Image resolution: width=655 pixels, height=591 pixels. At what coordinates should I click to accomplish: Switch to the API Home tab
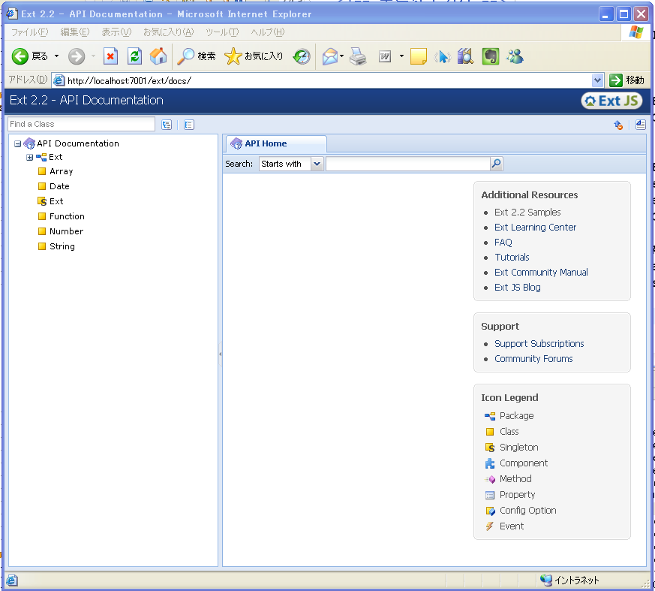pos(276,143)
